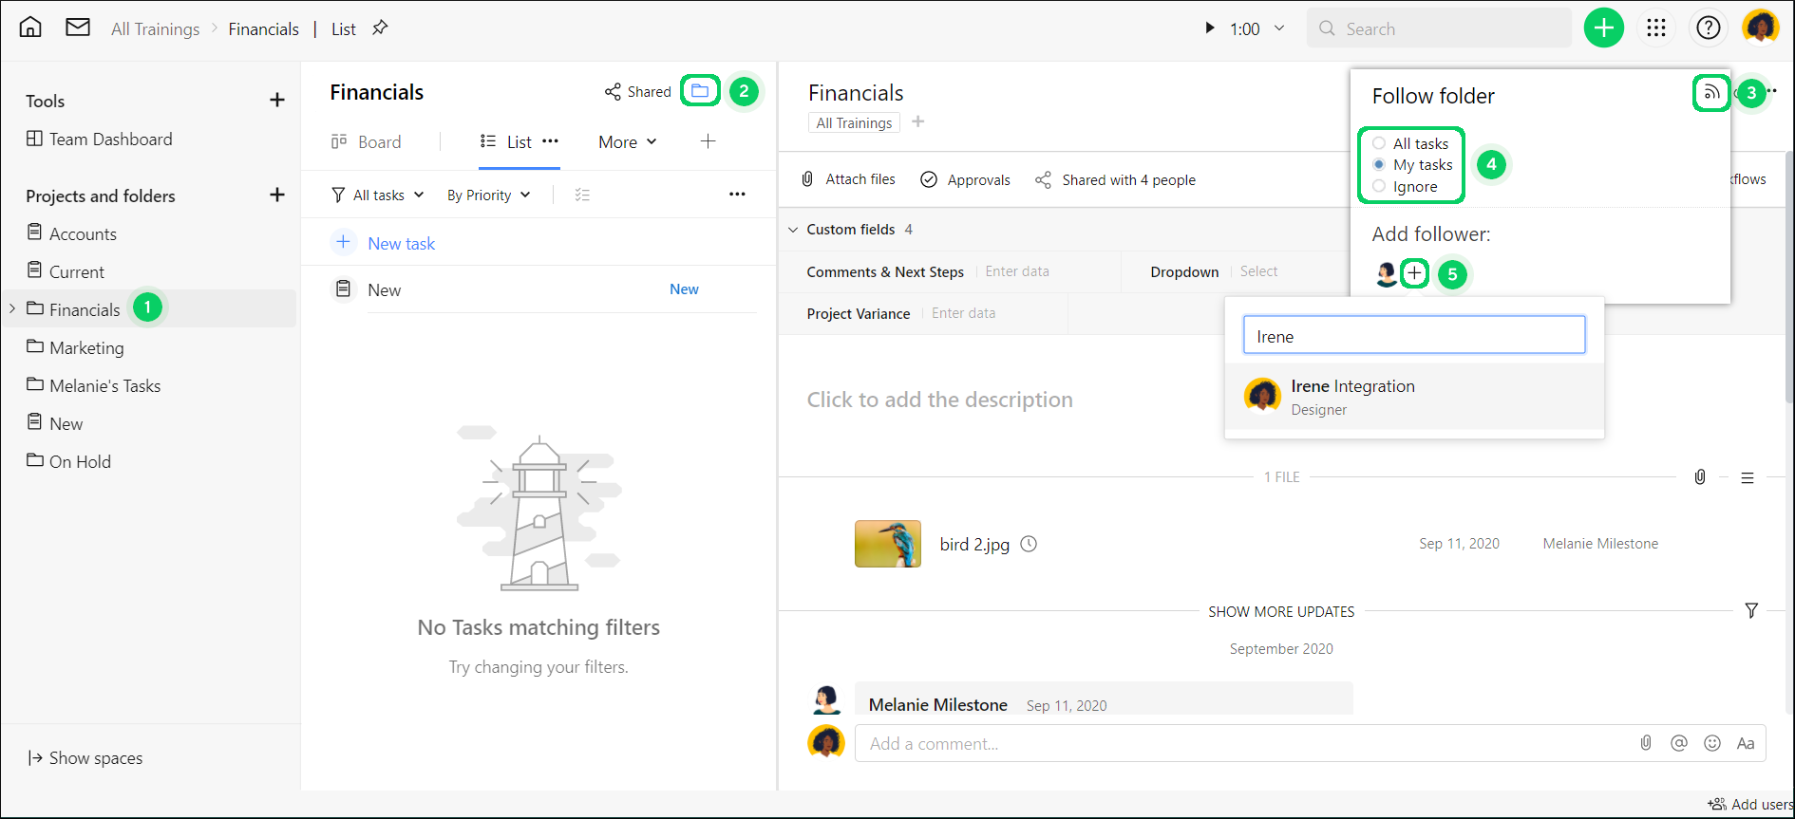
Task: Click the Home icon in top bar
Action: (x=30, y=27)
